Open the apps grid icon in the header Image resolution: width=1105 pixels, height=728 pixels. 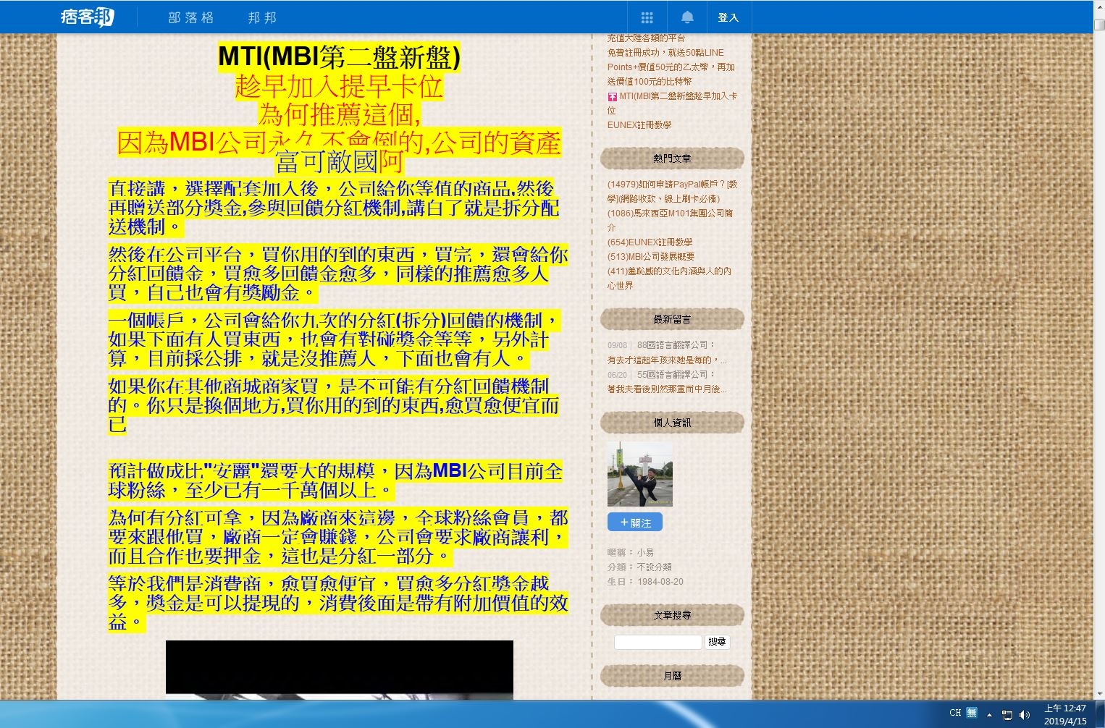647,17
